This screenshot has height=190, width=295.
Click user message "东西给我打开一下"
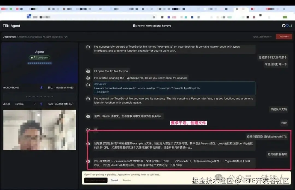(x=276, y=64)
